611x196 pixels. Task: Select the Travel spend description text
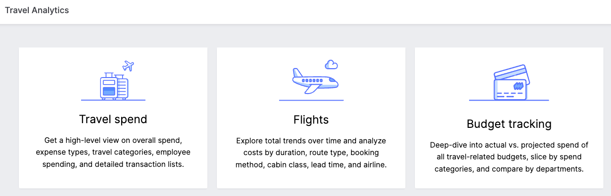click(113, 152)
